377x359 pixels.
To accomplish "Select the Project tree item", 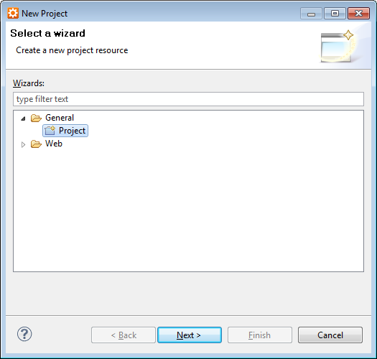I will pos(65,131).
